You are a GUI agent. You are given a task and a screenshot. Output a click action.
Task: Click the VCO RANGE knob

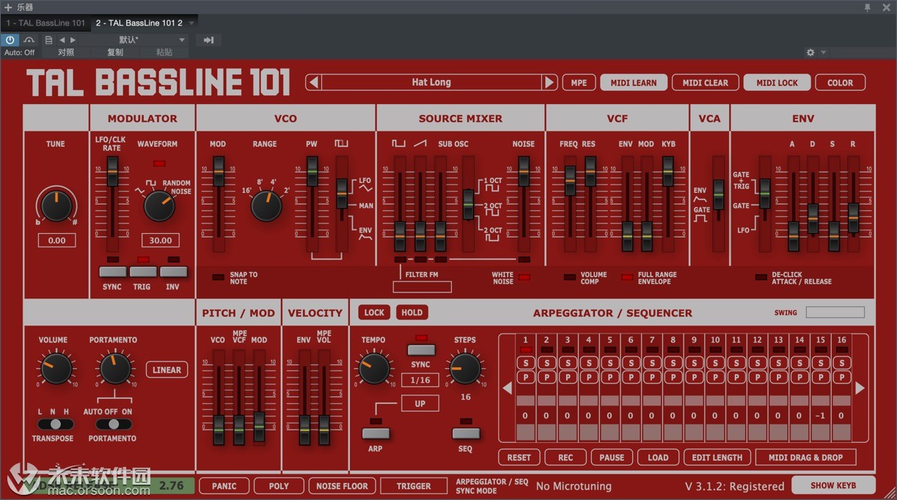[x=266, y=207]
